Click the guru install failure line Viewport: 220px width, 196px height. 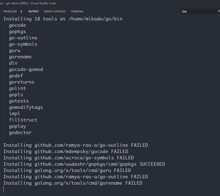67,170
